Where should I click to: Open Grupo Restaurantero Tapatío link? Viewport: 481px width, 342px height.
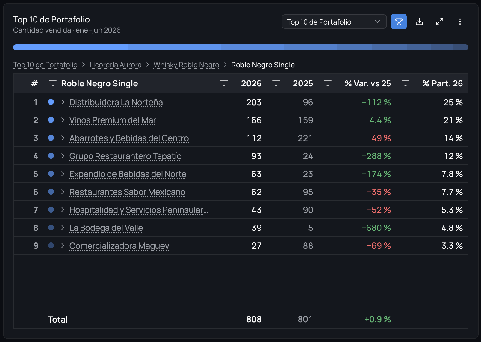click(x=125, y=156)
